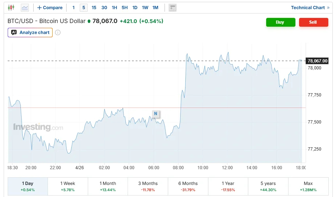This screenshot has width=336, height=197.
Task: Select the area chart type icon
Action: (25, 8)
